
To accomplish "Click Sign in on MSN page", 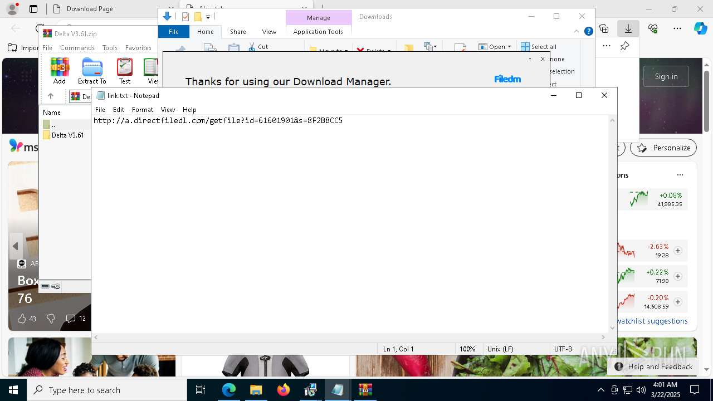I will (666, 76).
